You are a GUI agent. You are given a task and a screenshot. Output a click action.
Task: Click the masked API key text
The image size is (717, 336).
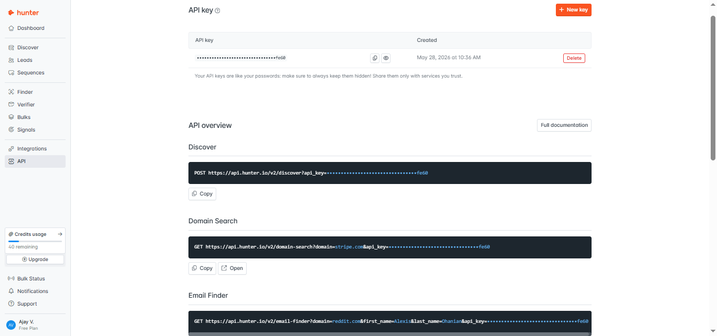pos(241,58)
